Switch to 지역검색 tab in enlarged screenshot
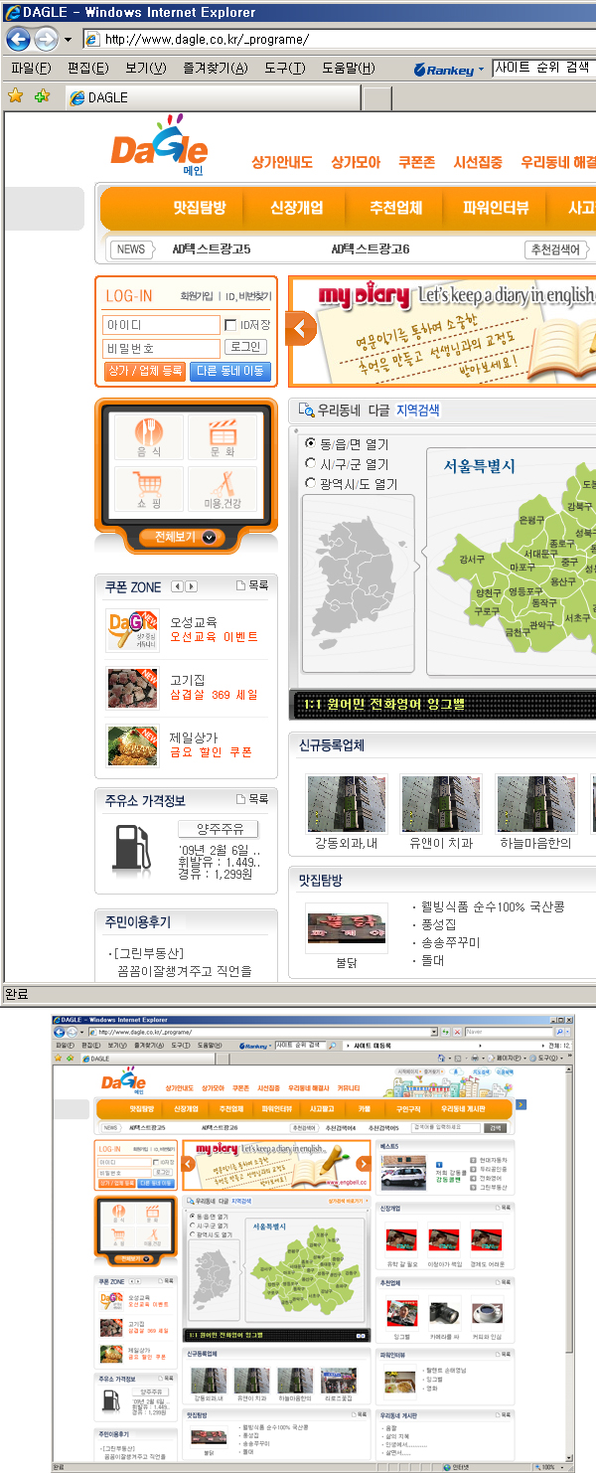 (x=418, y=409)
